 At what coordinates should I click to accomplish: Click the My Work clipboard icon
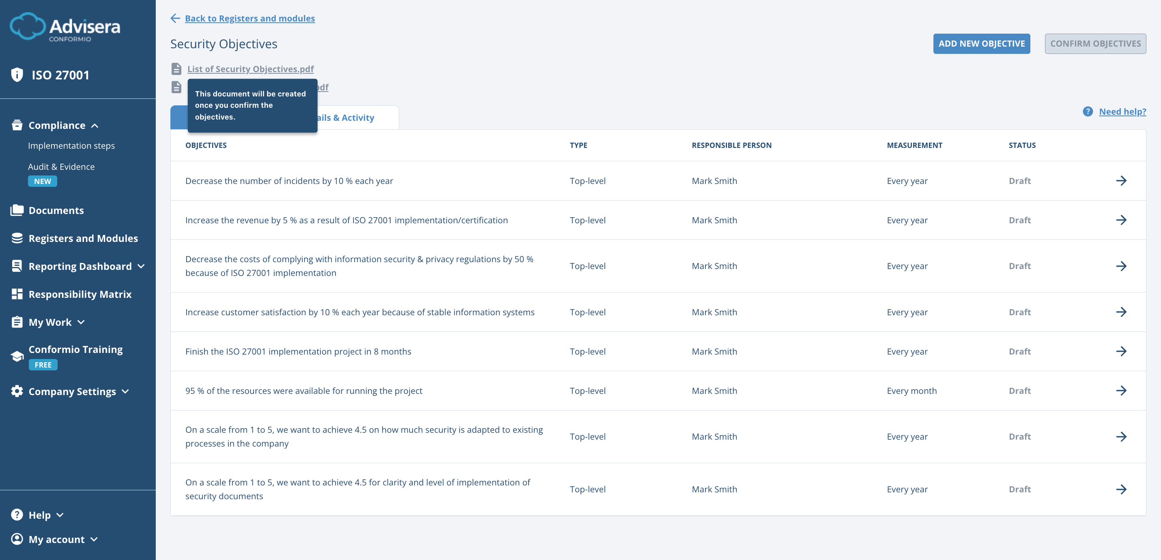tap(17, 322)
